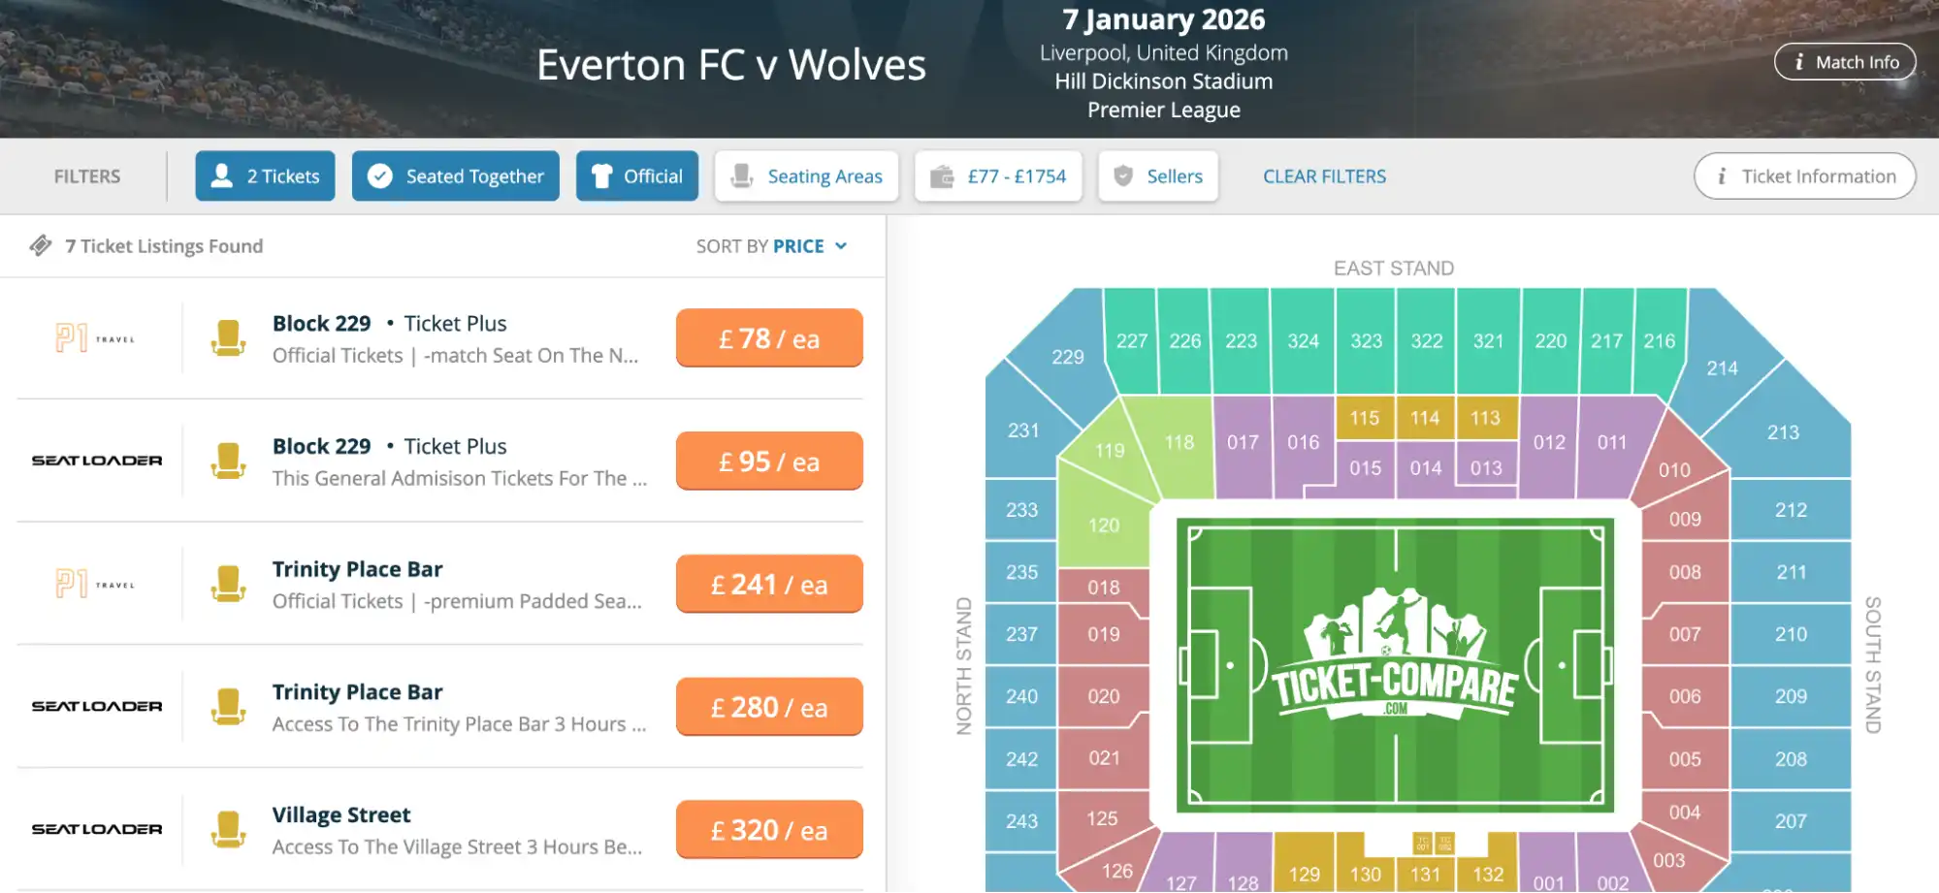Click the seat icon on the £241 listing
Viewport: 1939px width, 893px height.
(228, 584)
